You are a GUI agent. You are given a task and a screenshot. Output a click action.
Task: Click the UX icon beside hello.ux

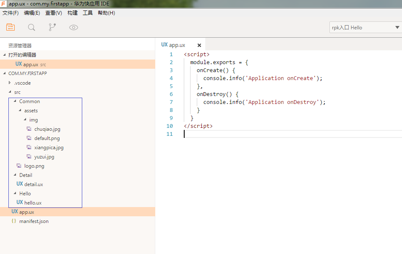click(x=20, y=202)
